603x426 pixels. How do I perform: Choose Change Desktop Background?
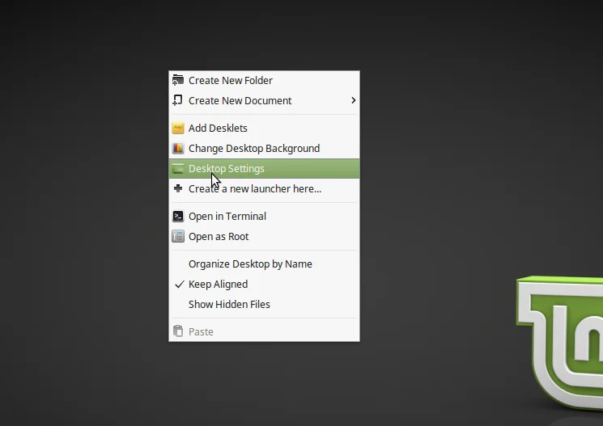pyautogui.click(x=264, y=148)
